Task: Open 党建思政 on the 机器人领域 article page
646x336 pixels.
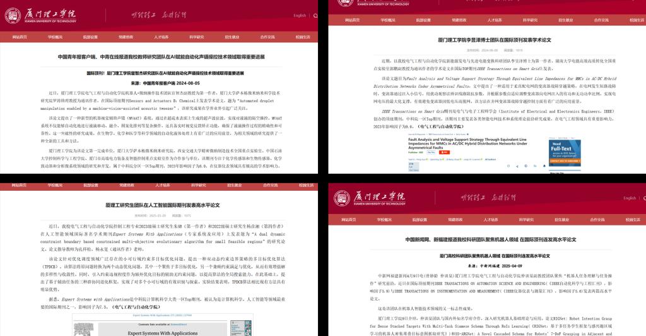Action: (455, 220)
